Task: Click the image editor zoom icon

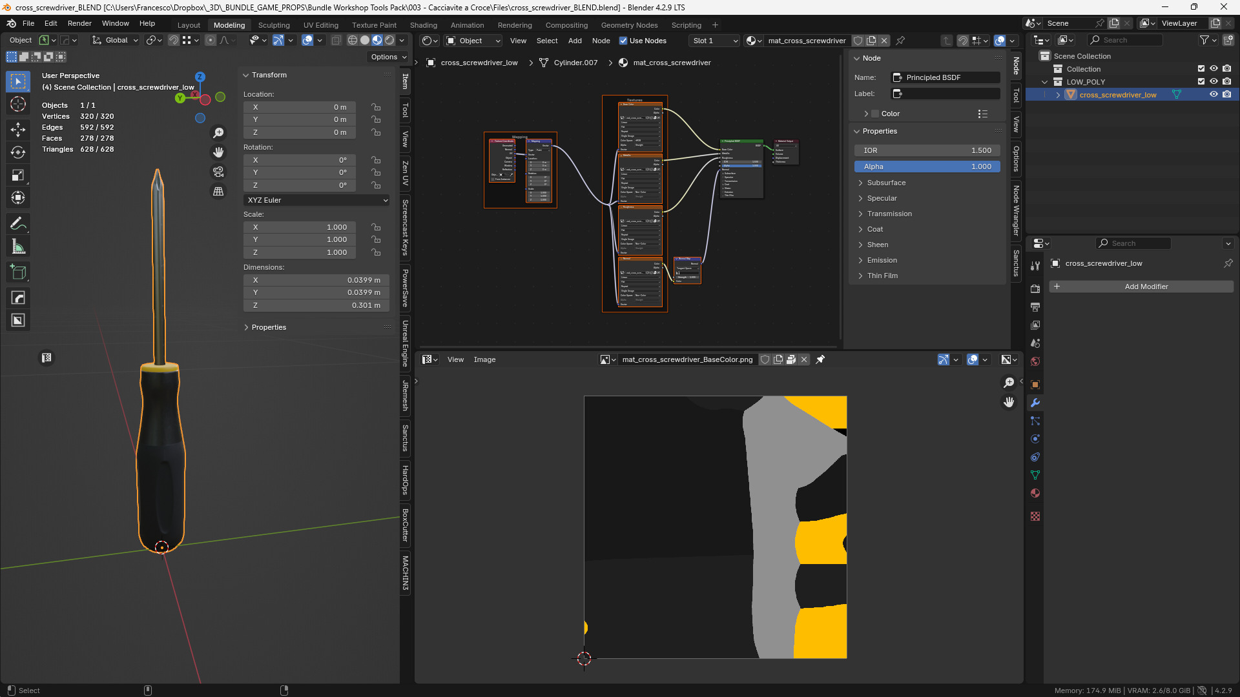Action: (1009, 383)
